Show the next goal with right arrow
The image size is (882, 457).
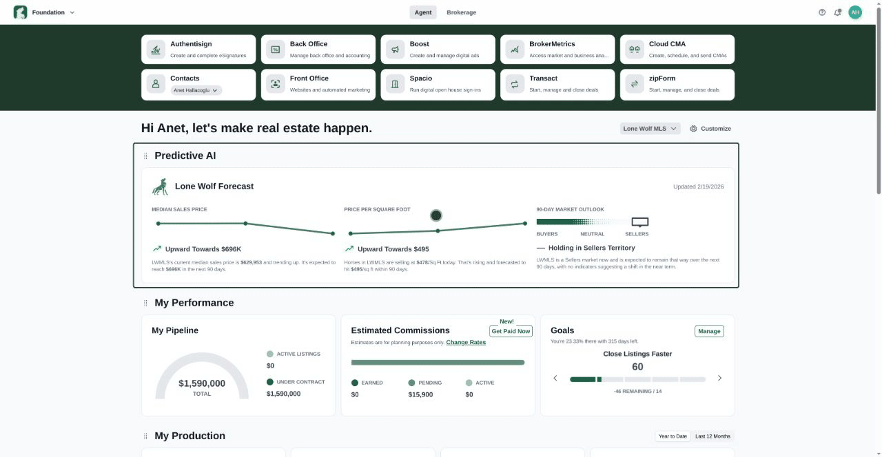(719, 378)
